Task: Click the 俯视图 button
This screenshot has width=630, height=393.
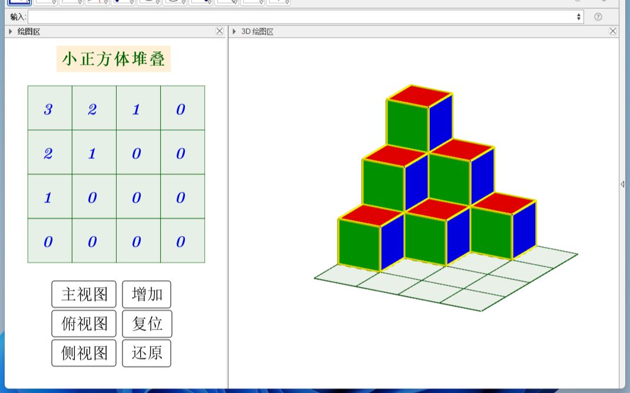Action: pyautogui.click(x=84, y=324)
